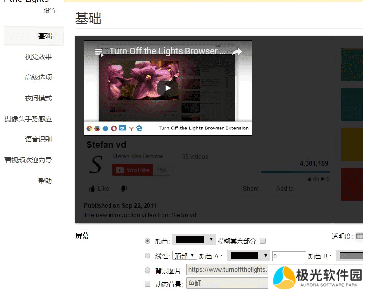The image size is (367, 290).
Task: Click the thumbs up Like icon
Action: (92, 189)
